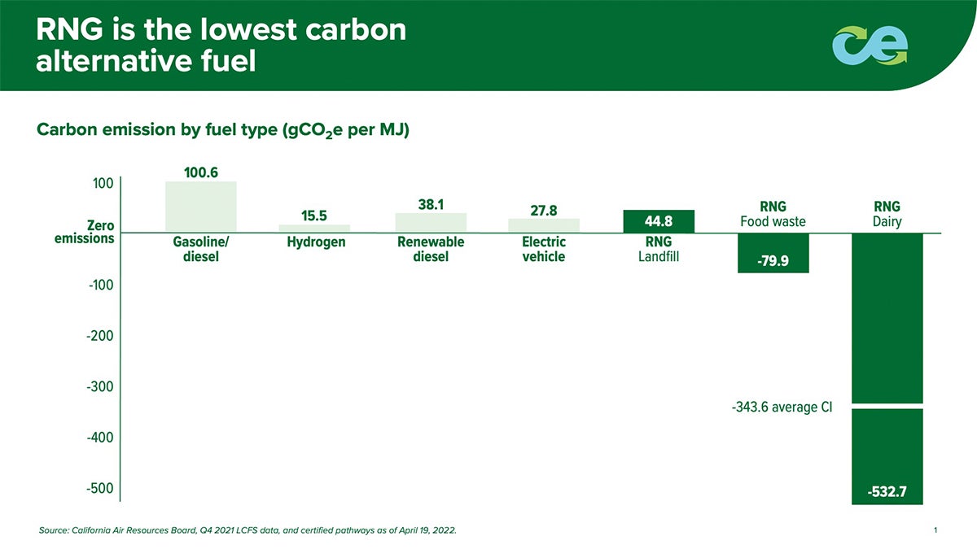Click the 38.1 value label
977x549 pixels.
tap(431, 204)
